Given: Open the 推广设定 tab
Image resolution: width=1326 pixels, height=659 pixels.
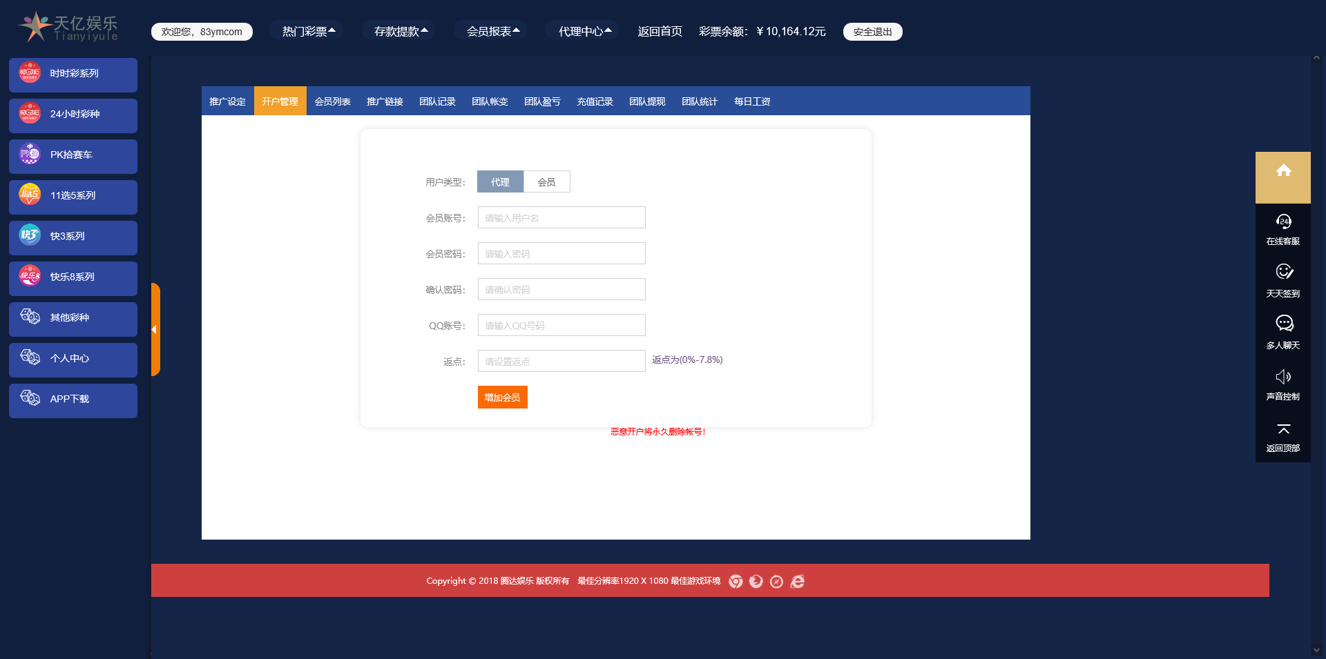Looking at the screenshot, I should pyautogui.click(x=228, y=101).
